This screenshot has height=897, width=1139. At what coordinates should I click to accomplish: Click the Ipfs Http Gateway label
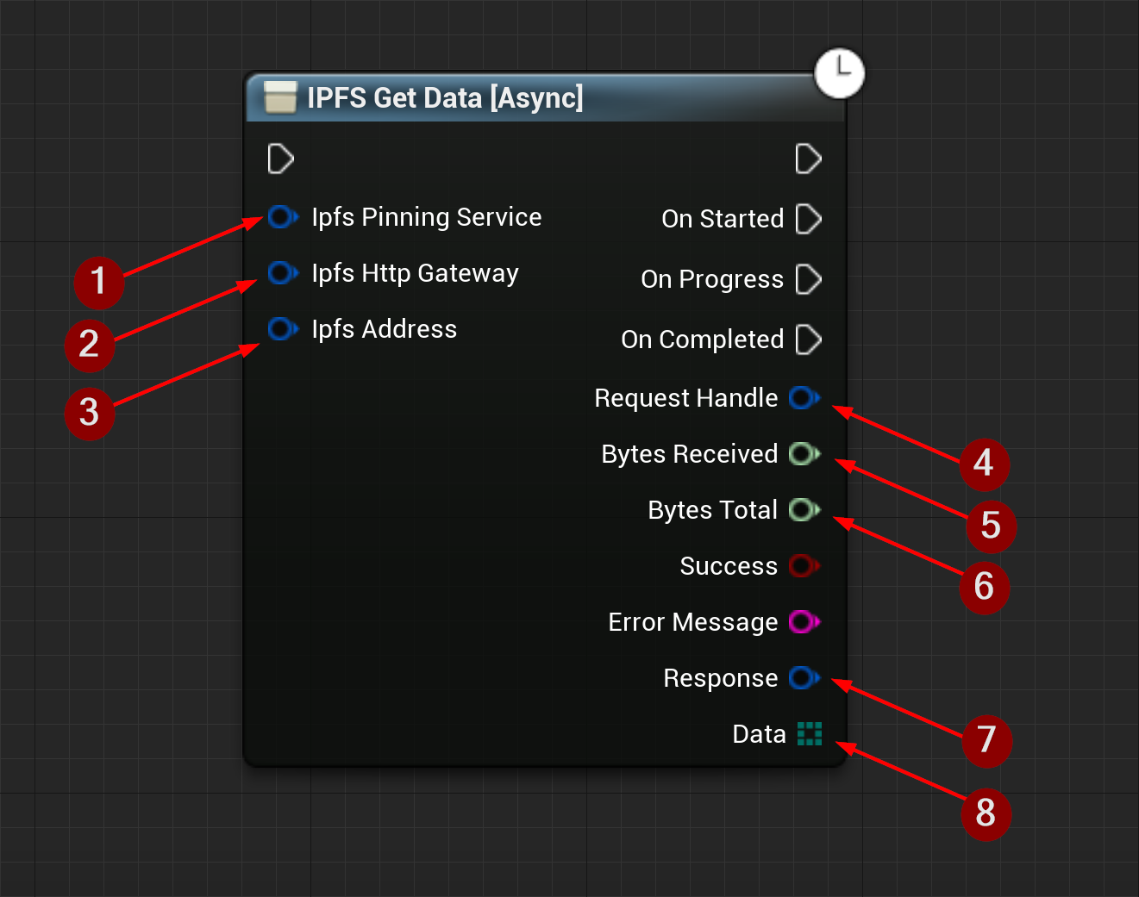pyautogui.click(x=416, y=273)
